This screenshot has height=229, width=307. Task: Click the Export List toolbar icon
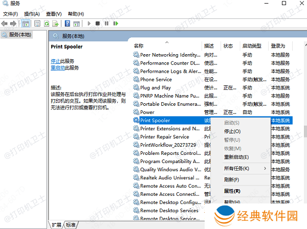(55, 24)
